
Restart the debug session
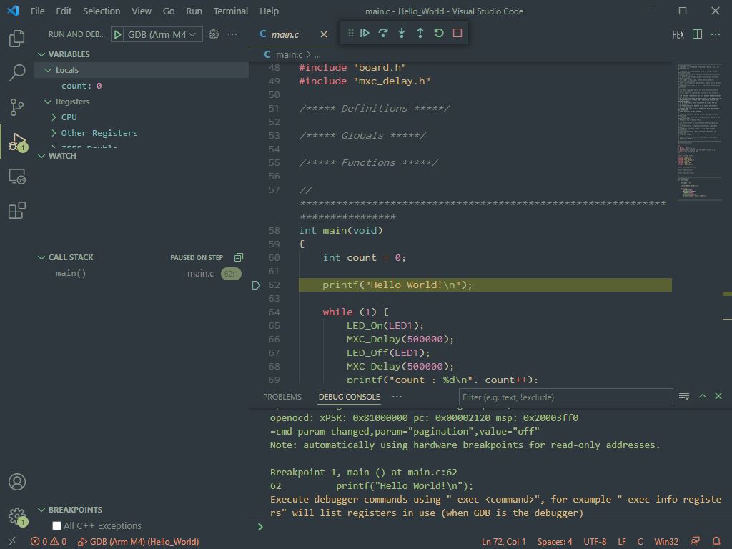coord(439,33)
